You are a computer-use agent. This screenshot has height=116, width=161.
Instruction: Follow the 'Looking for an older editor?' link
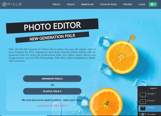52,105
